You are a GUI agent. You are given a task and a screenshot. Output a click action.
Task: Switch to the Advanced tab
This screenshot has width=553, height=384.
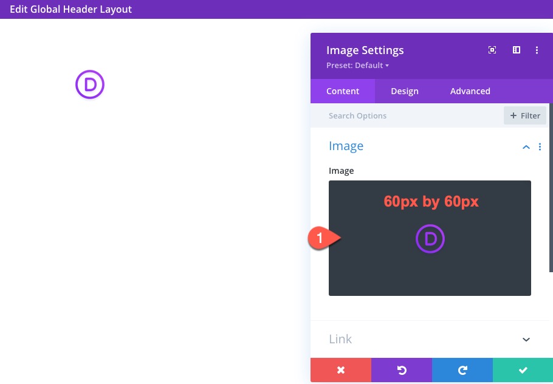470,91
